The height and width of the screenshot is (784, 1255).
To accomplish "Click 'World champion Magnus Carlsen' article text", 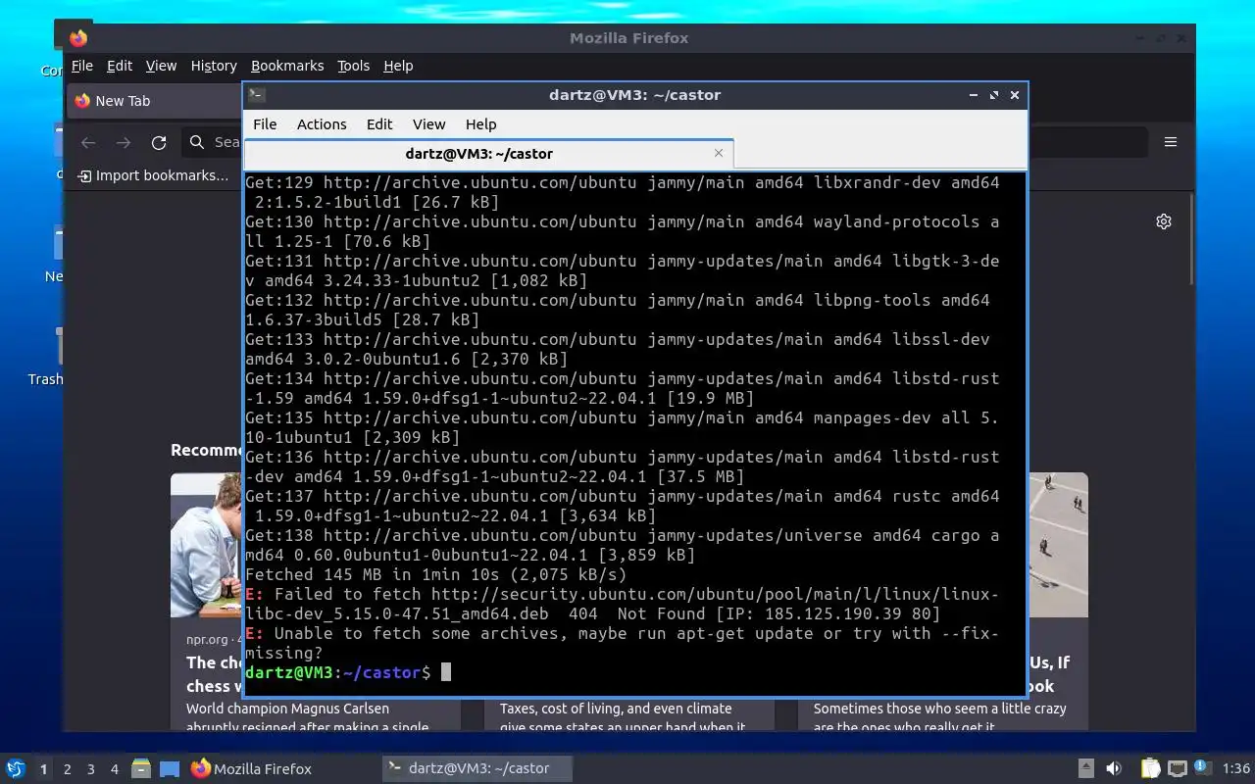I will (287, 709).
